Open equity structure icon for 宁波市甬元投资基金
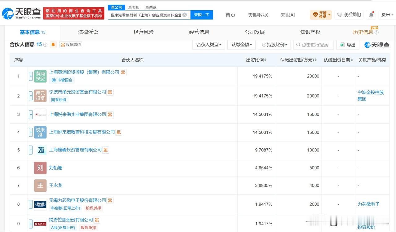The width and height of the screenshot is (396, 232). click(110, 92)
